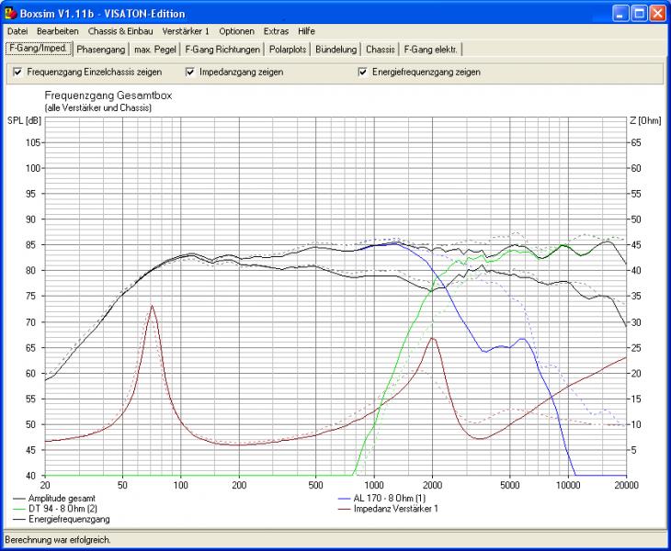Disable Energiefrequenzgang zeigen checkbox
671x551 pixels.
[x=362, y=72]
